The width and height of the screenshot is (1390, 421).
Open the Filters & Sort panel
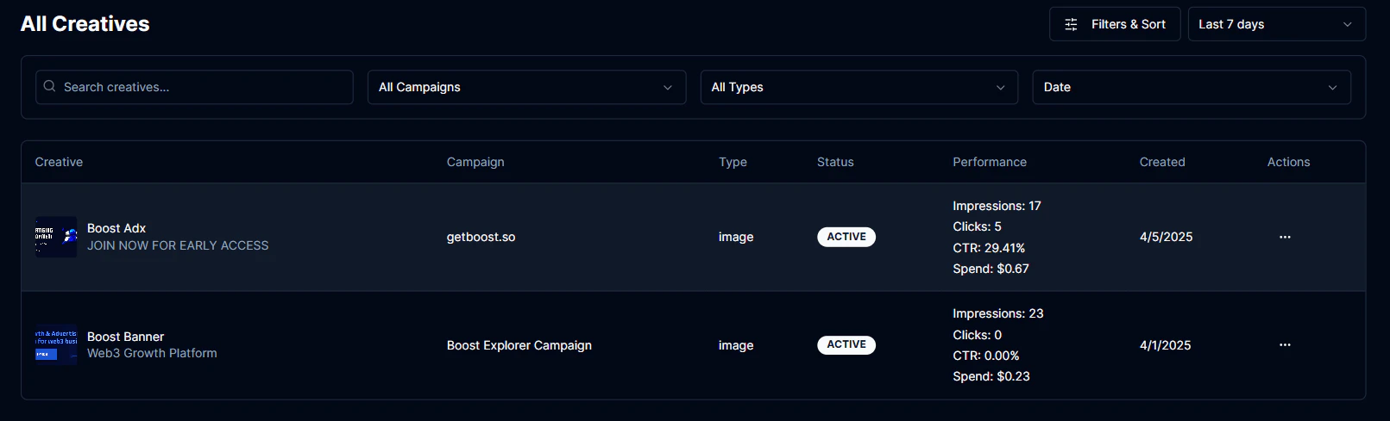1114,24
